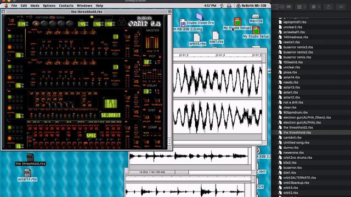This screenshot has height=197, width=351.
Task: Adjust the PCF pattern stepper beside 12
Action: pos(150,62)
